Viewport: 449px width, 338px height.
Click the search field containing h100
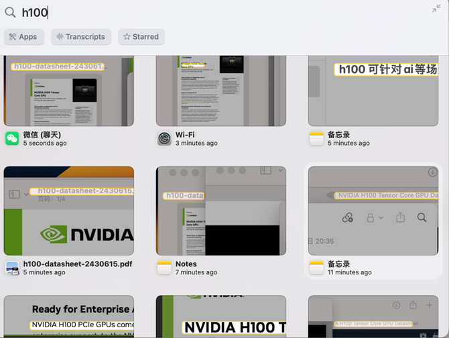click(223, 12)
